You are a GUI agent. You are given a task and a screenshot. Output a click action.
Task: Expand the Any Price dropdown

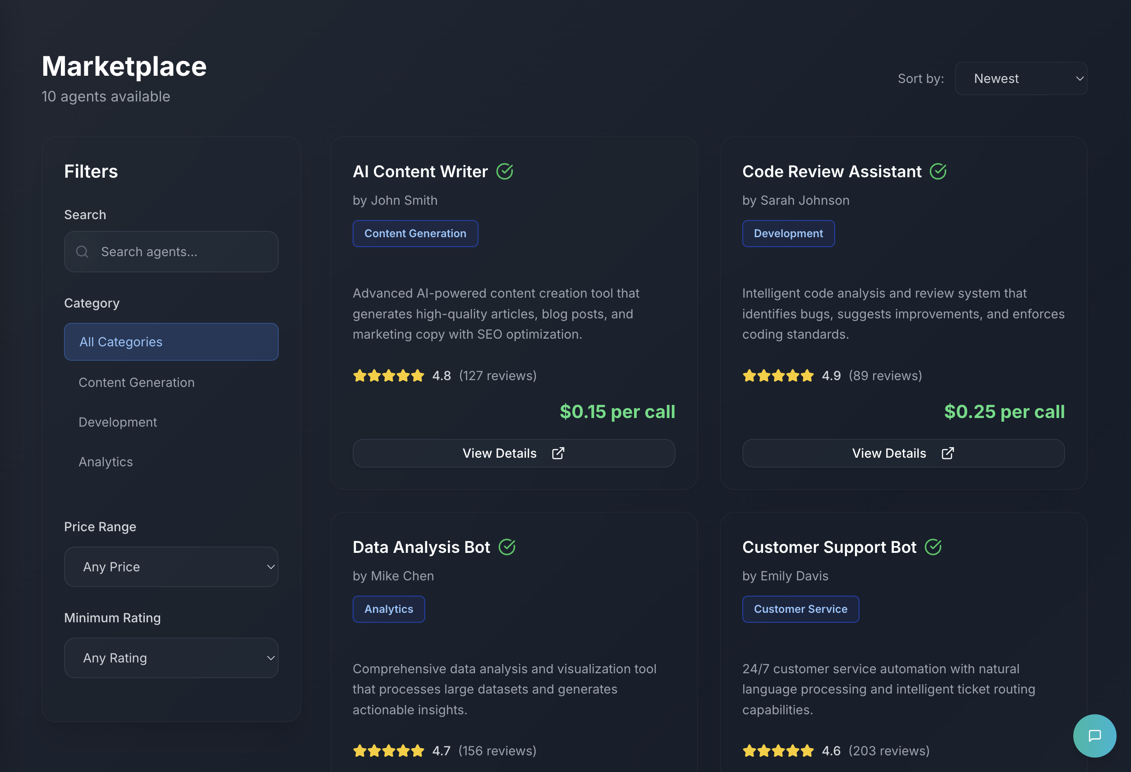(x=171, y=566)
